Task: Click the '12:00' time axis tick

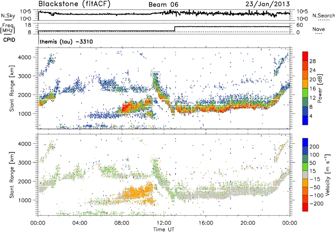Action: pos(164,223)
